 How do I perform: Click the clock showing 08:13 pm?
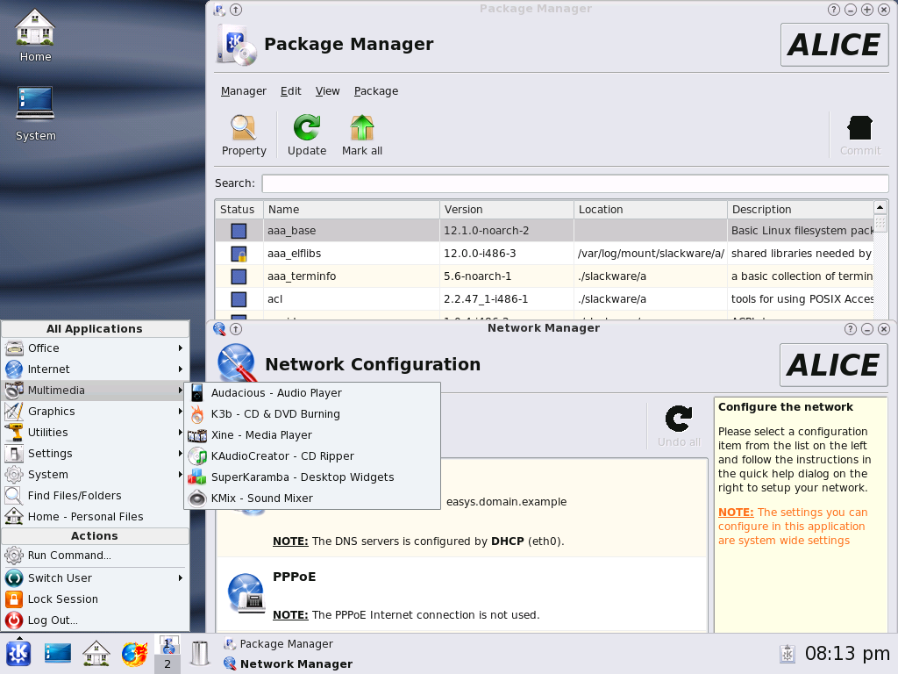(x=848, y=654)
